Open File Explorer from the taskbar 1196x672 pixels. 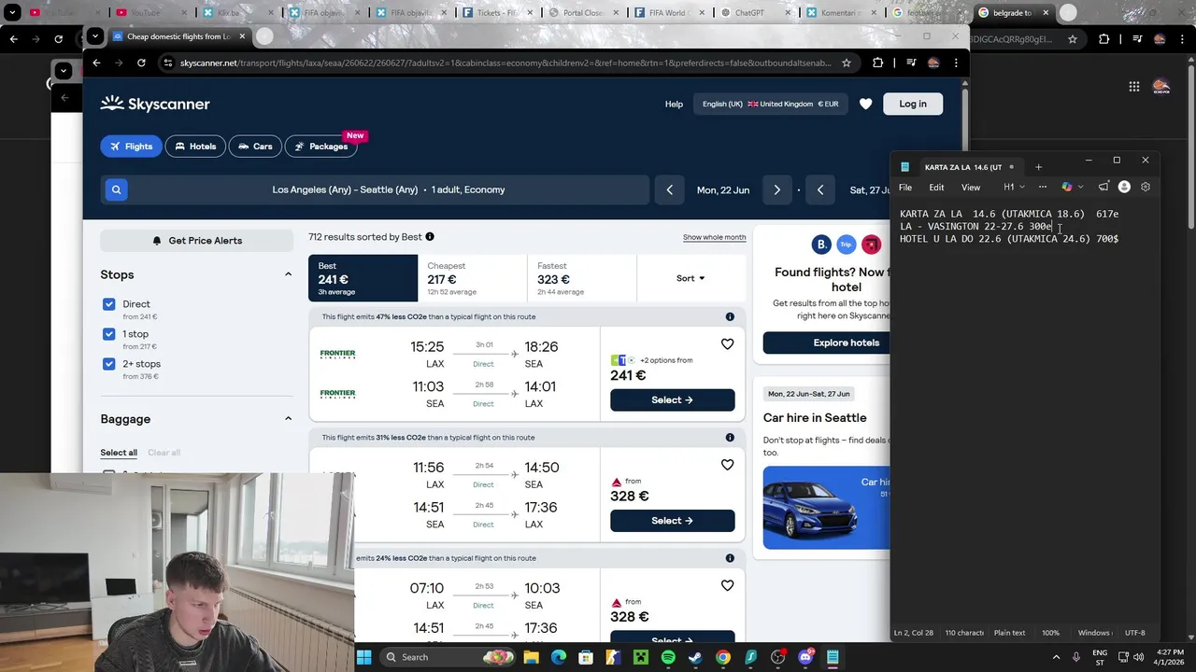pyautogui.click(x=531, y=657)
